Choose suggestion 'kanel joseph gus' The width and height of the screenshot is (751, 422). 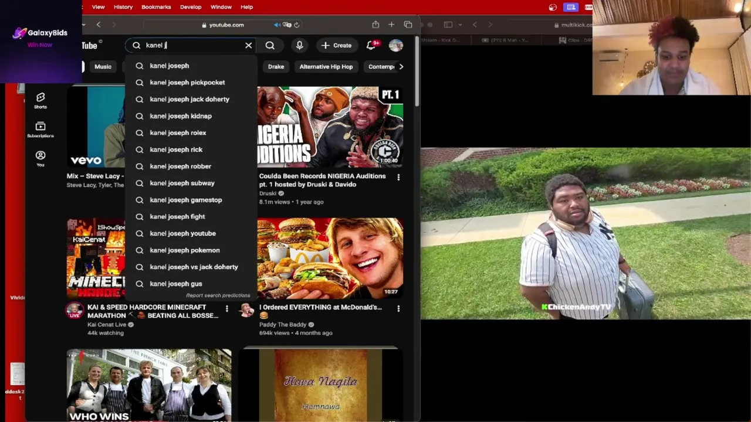[x=191, y=284]
